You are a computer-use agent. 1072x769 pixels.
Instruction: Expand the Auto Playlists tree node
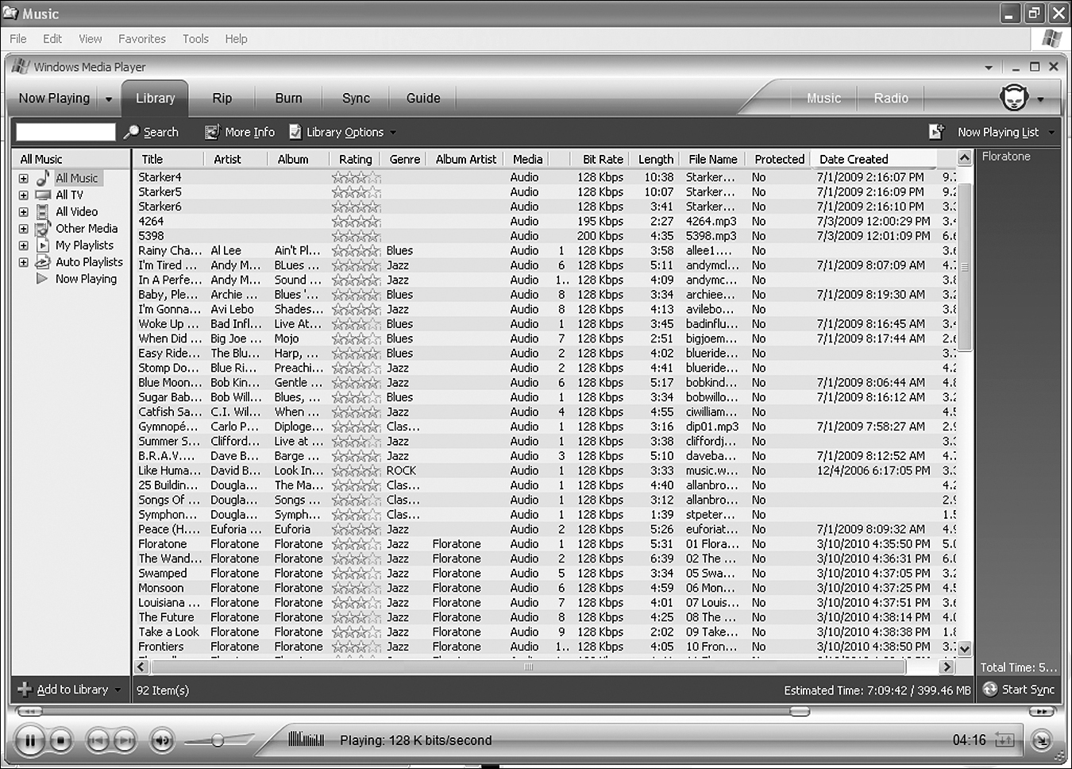click(23, 262)
